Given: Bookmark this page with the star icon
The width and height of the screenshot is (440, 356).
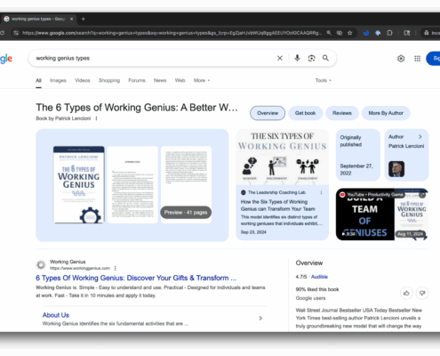Looking at the screenshot, I should [350, 33].
